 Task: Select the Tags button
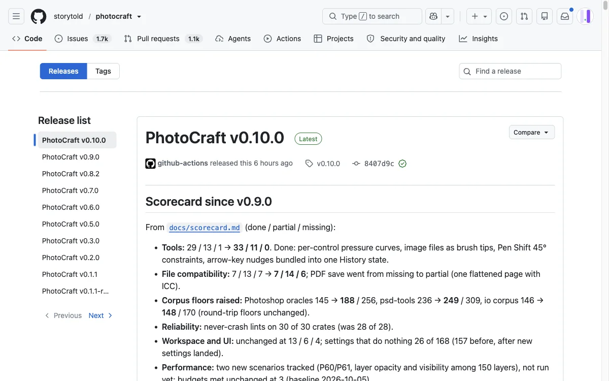pos(103,71)
